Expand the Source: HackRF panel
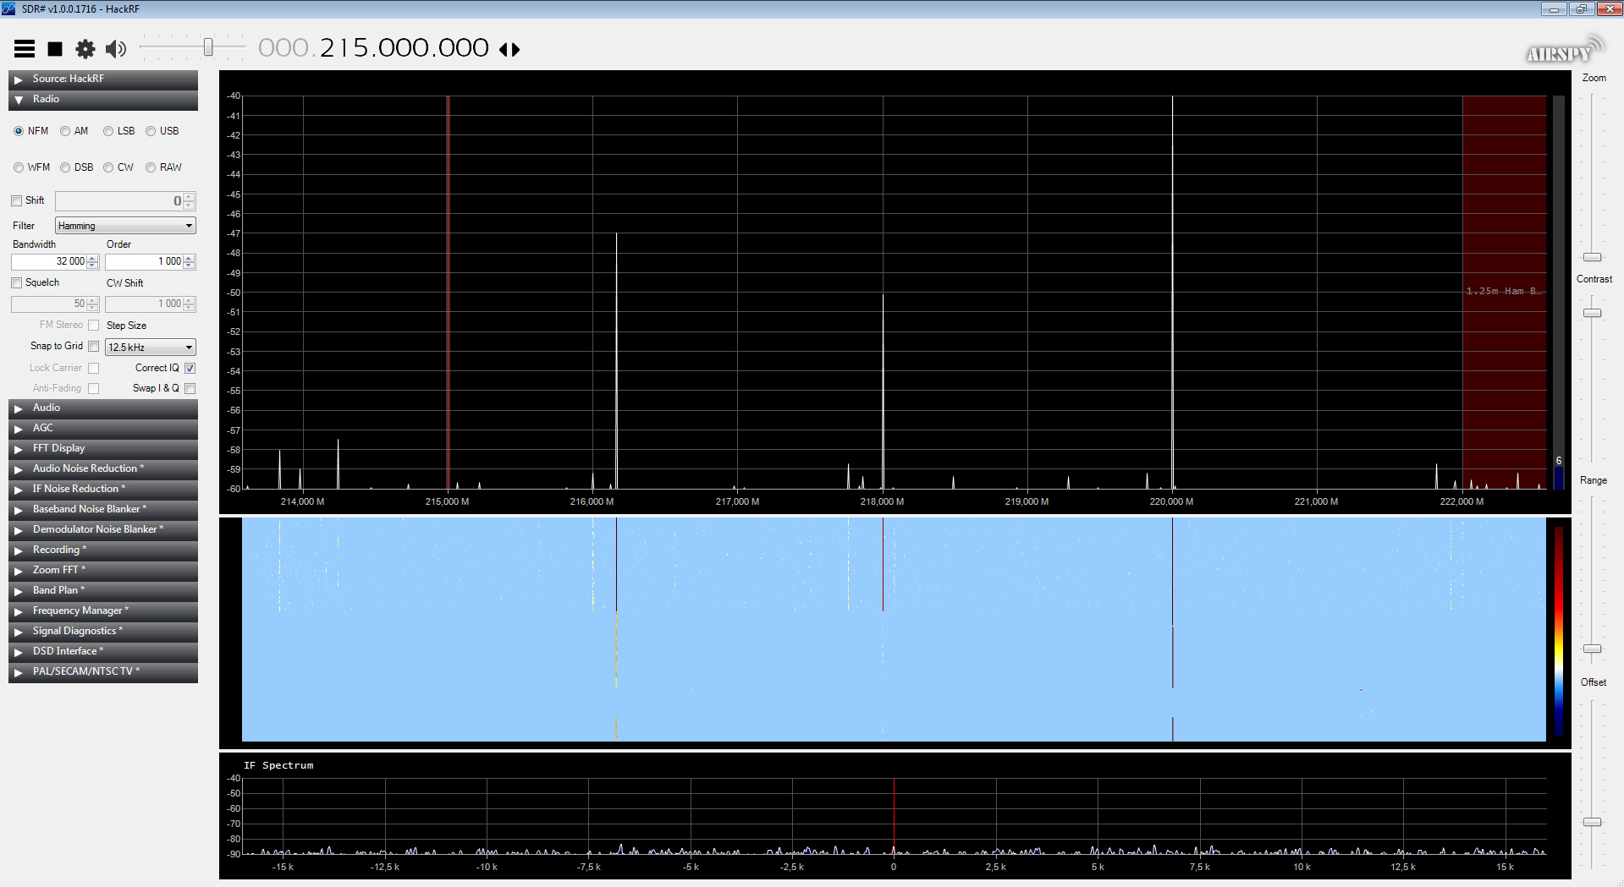Viewport: 1624px width, 887px height. [x=103, y=79]
